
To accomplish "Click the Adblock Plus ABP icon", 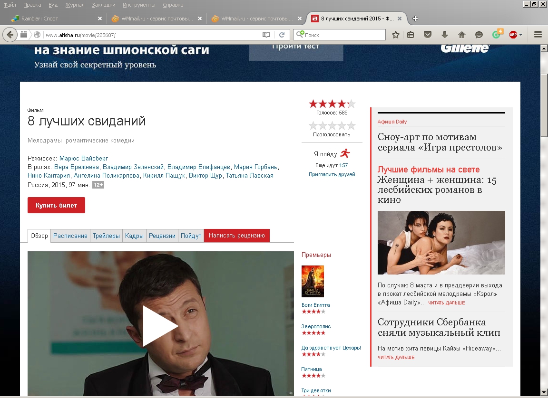I will (x=513, y=35).
